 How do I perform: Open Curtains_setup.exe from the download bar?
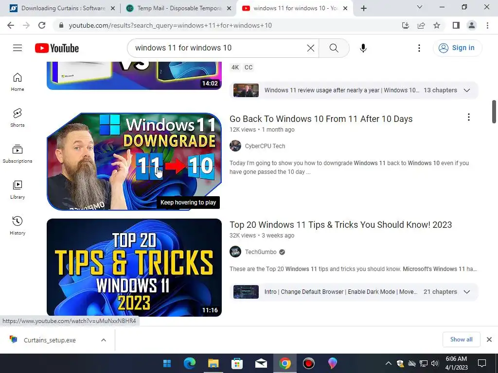49,340
